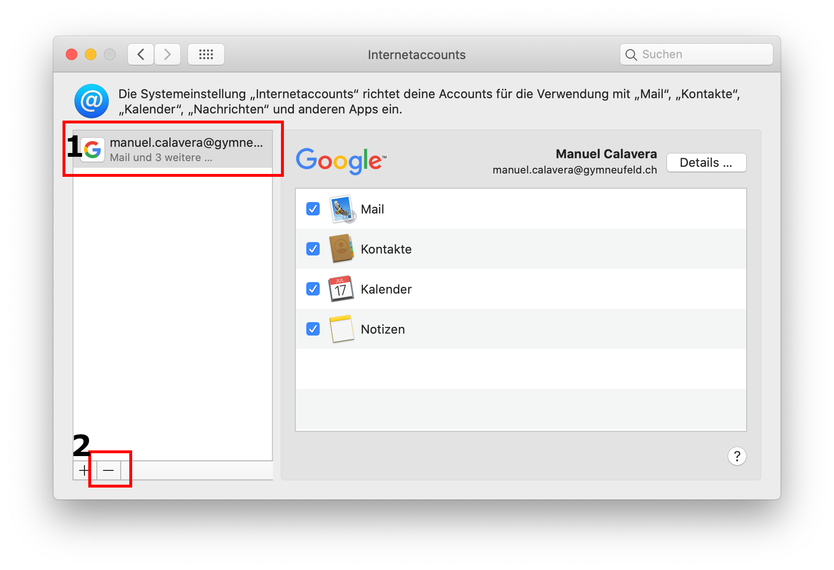The image size is (834, 570).
Task: Click the Google G account icon
Action: point(93,150)
